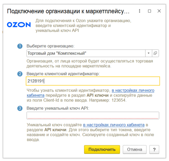Click the step 3 number badge
Screen dimensions: 169x161
[x=20, y=108]
